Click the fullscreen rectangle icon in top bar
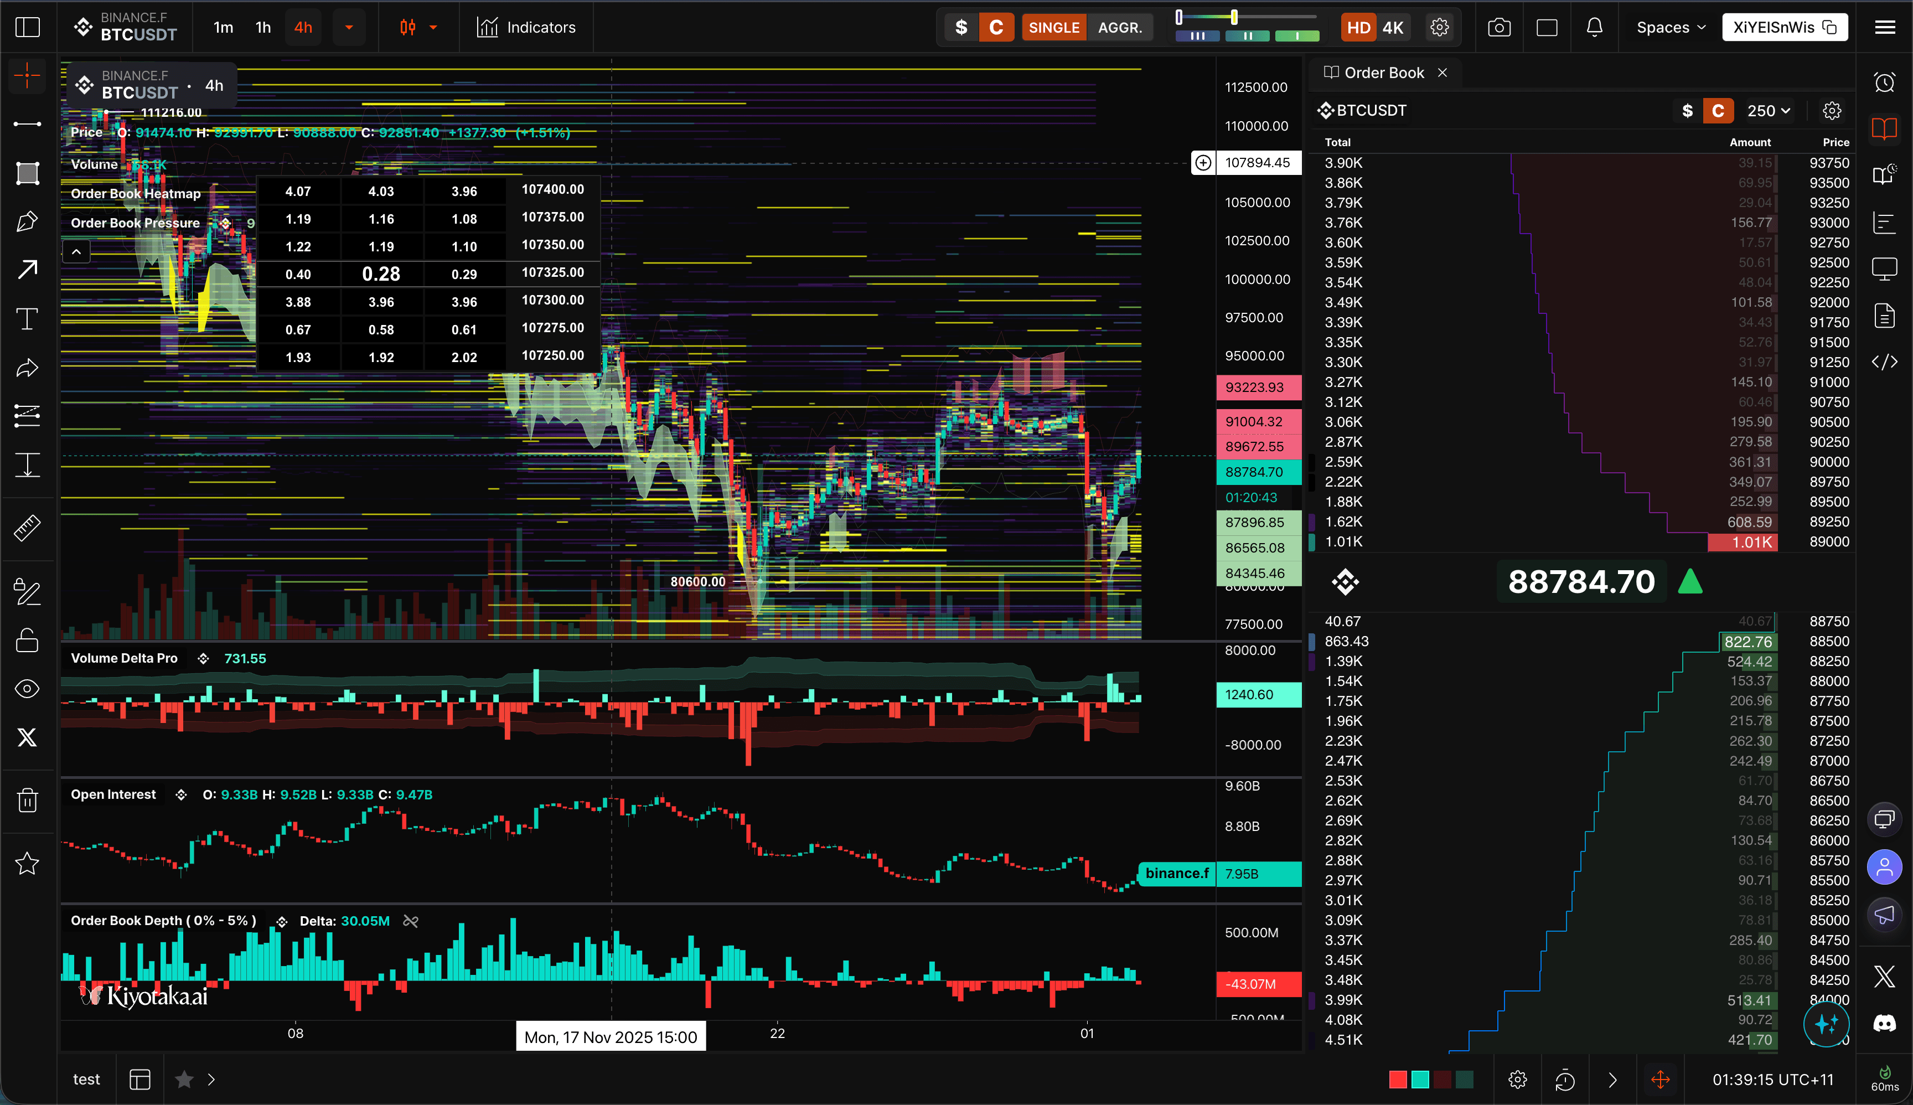This screenshot has width=1913, height=1105. (1547, 27)
